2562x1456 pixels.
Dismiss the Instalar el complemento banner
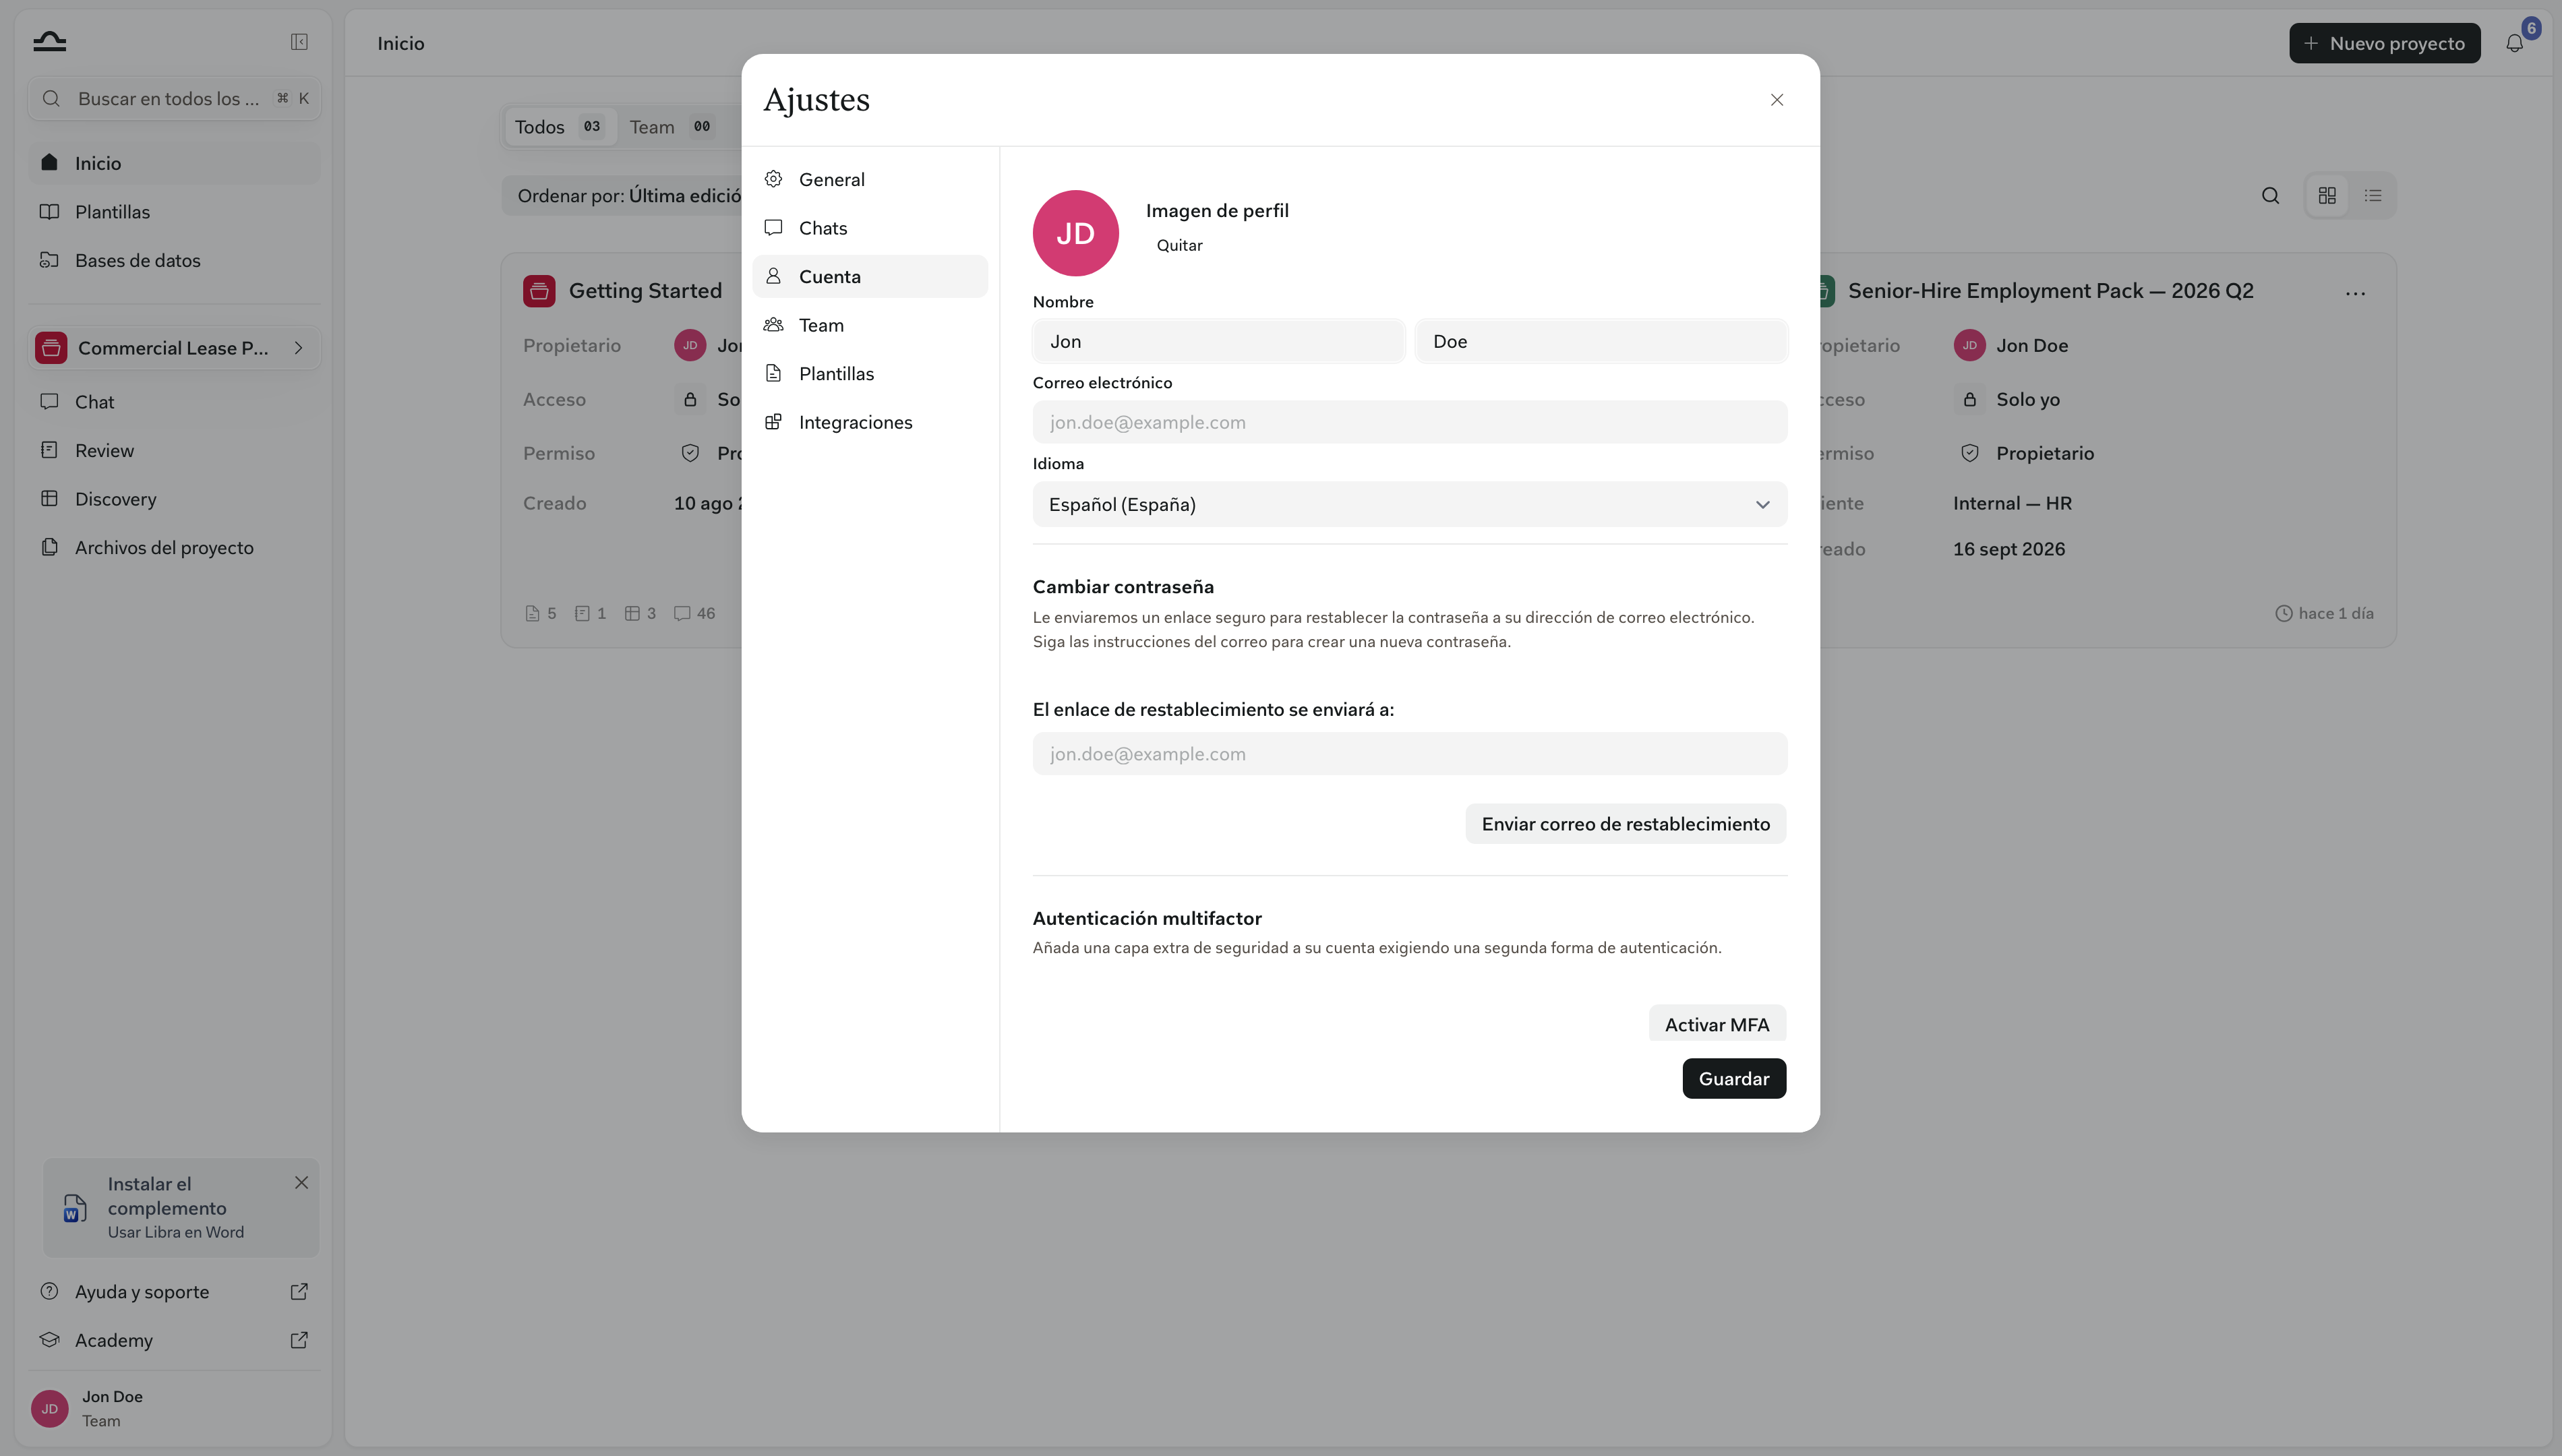pos(301,1182)
